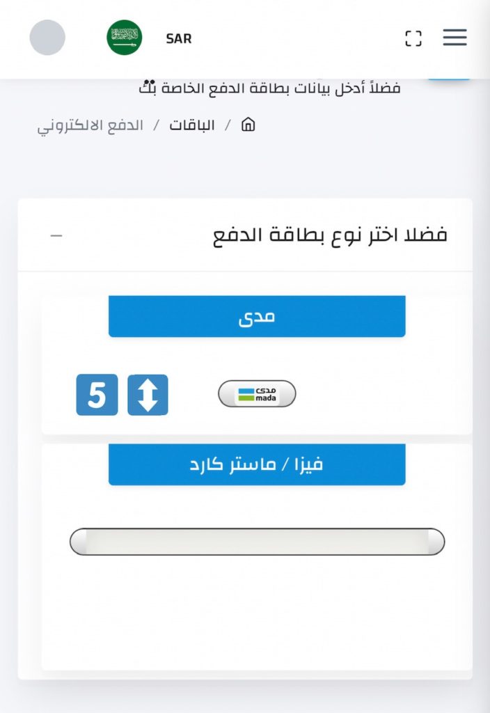Click the blank area below the Visa/Mastercard pill
490x713 pixels.
[257, 613]
